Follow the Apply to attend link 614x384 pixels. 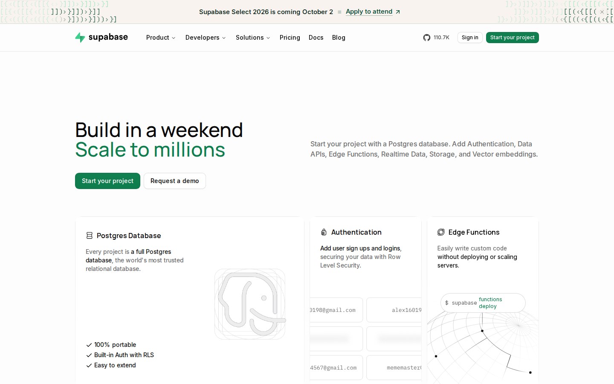369,12
